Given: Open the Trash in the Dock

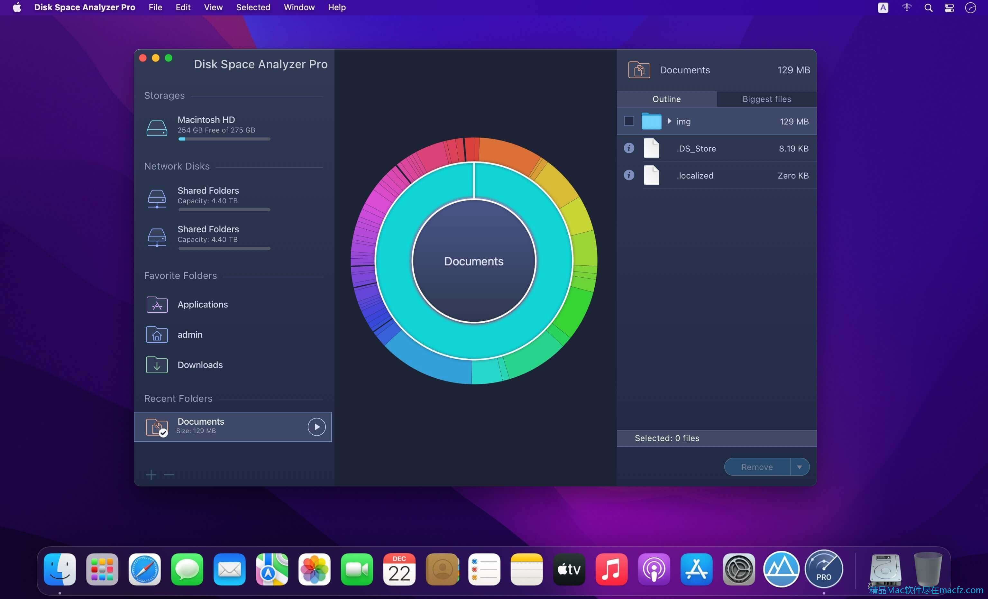Looking at the screenshot, I should [x=928, y=569].
